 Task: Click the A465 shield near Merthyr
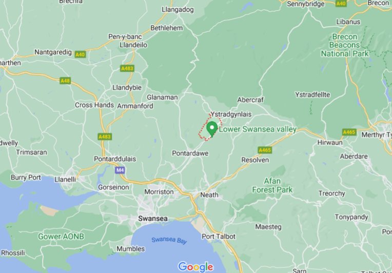(349, 132)
